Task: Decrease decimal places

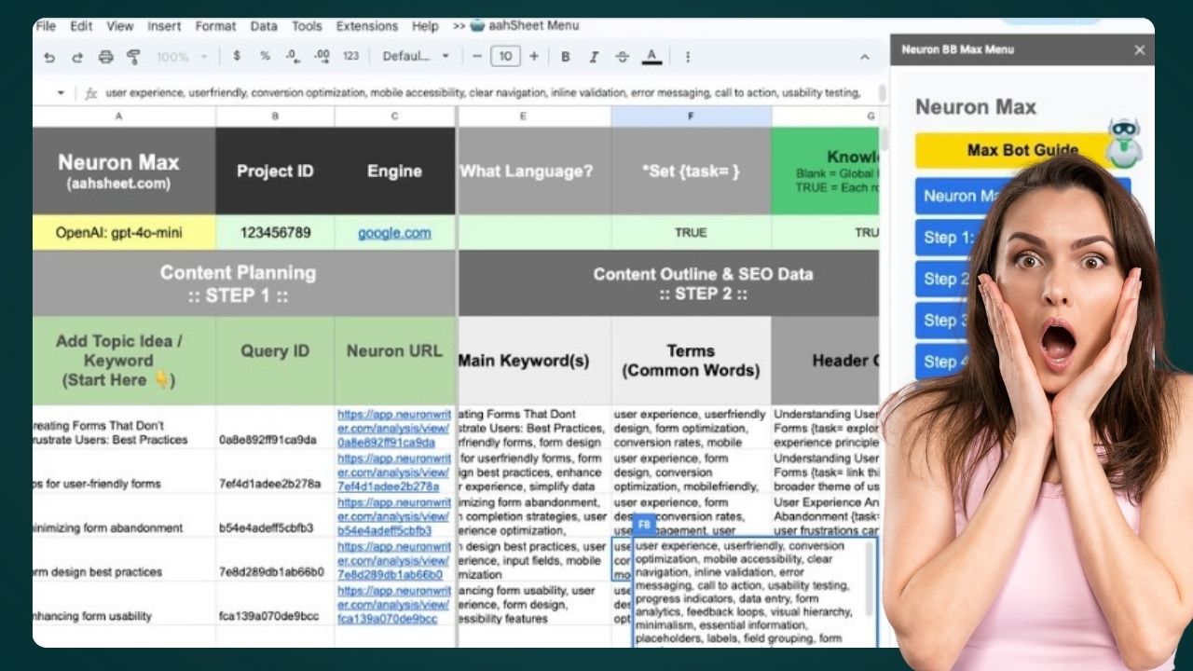Action: point(293,56)
